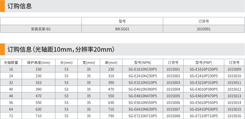Click axis count 16 cell
This screenshot has height=119, width=245.
tap(11, 69)
